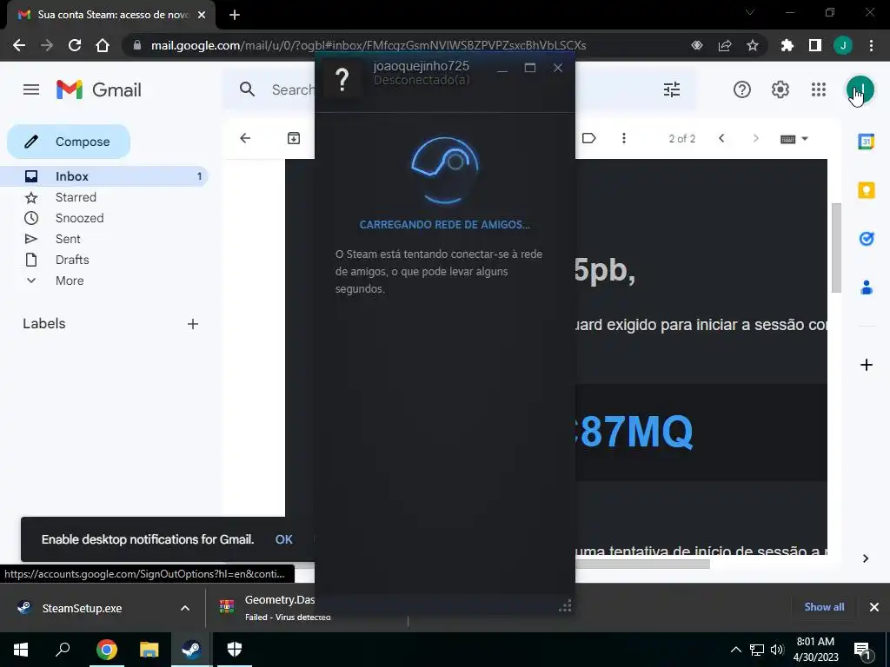Toggle Chrome side panel
890x667 pixels.
pos(815,45)
